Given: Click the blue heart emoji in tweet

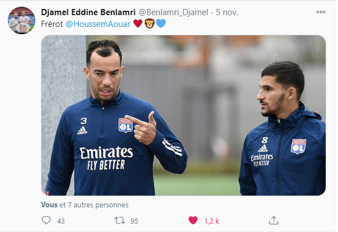Looking at the screenshot, I should tap(161, 24).
